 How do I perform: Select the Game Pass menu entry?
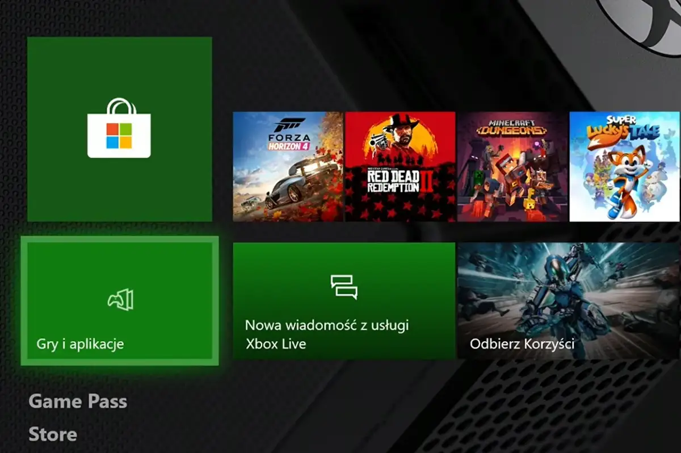tap(78, 402)
